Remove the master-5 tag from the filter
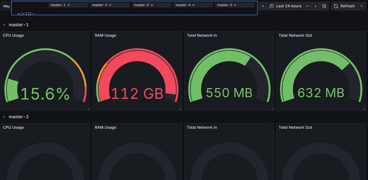368x180 pixels. click(x=235, y=5)
